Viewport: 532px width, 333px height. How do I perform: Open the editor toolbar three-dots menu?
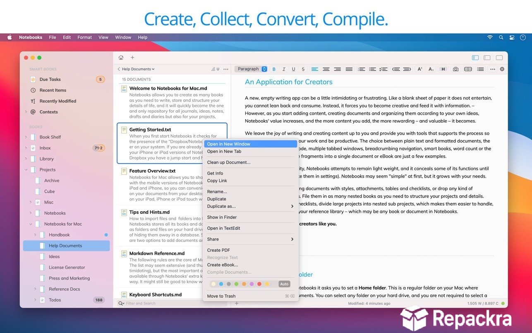click(493, 69)
